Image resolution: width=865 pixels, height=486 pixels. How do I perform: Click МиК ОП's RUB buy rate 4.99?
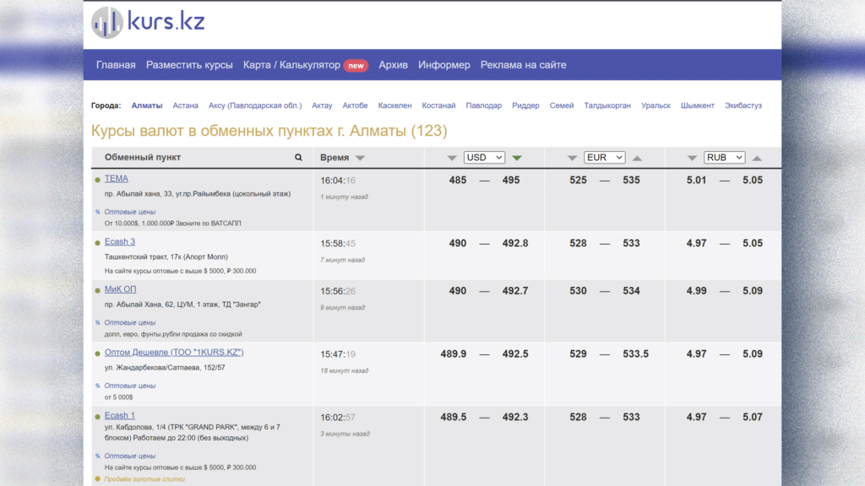tap(696, 291)
